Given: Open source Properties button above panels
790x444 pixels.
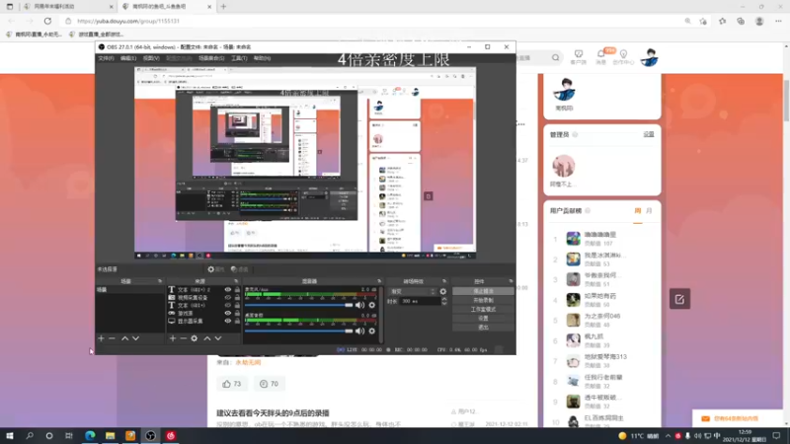Looking at the screenshot, I should [x=216, y=269].
